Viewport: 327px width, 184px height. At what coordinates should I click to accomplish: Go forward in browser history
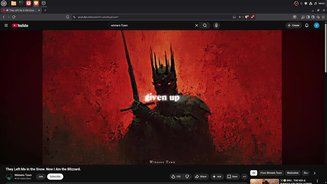point(9,17)
